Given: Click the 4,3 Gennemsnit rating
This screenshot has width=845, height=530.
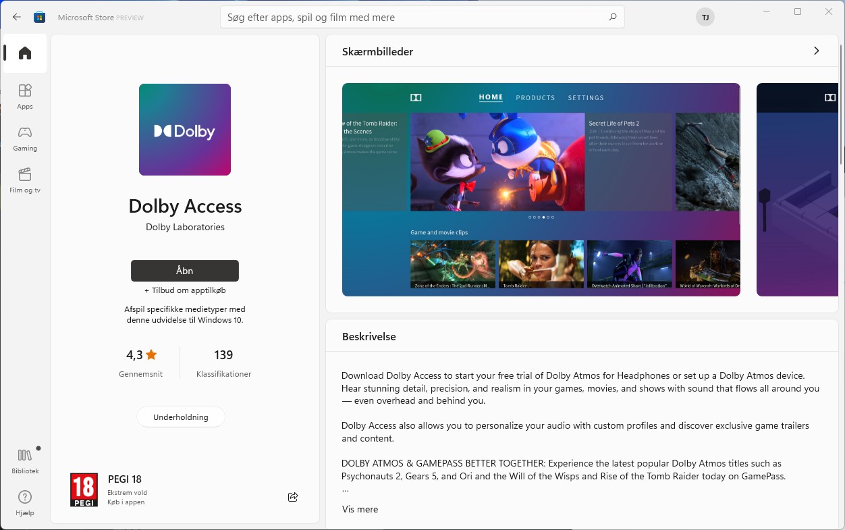Looking at the screenshot, I should (141, 363).
